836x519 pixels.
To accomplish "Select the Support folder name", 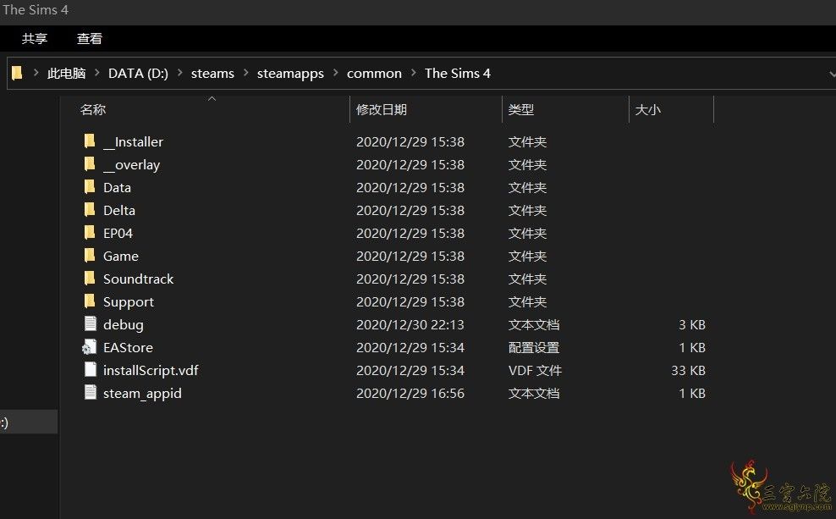I will click(x=128, y=302).
